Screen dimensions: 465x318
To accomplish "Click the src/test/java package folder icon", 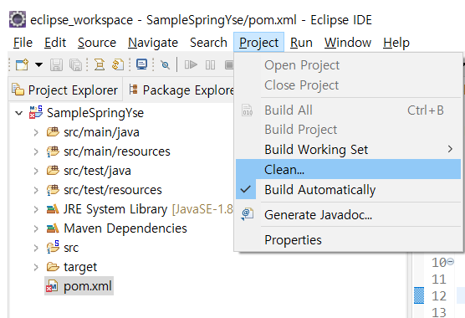I will click(x=53, y=170).
